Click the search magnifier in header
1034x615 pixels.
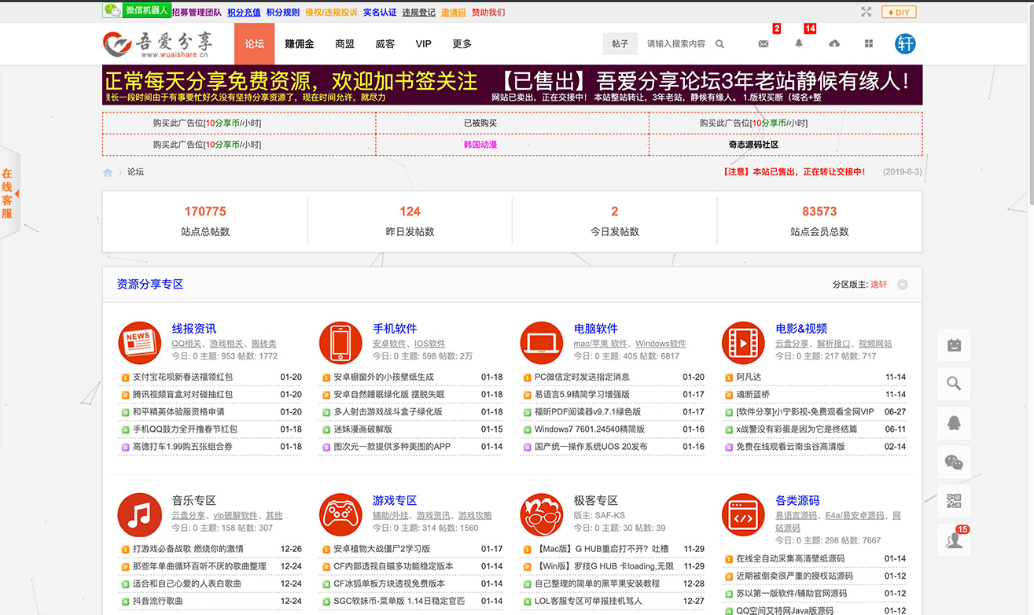719,44
